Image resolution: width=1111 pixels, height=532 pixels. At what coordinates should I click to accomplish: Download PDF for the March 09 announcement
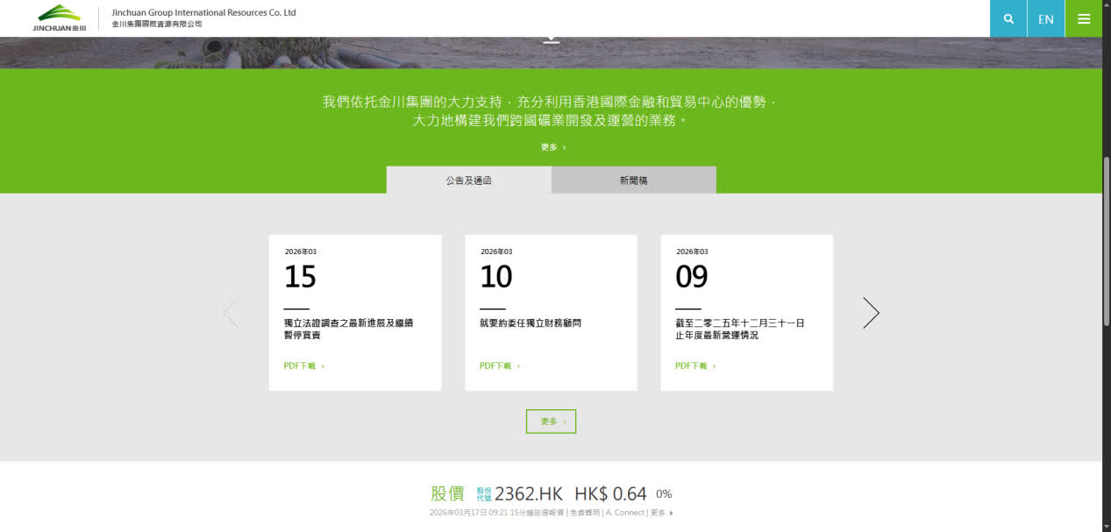694,366
